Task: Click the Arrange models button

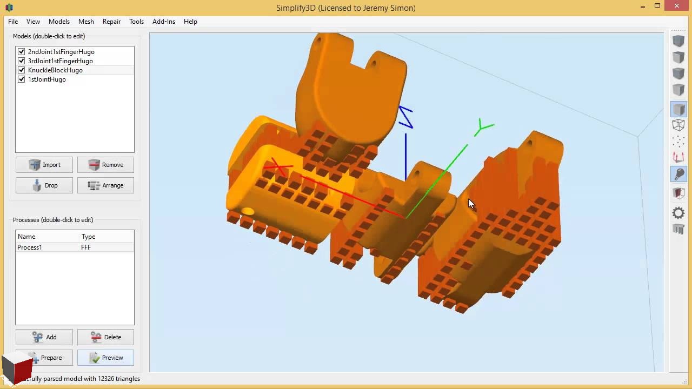Action: pyautogui.click(x=105, y=185)
